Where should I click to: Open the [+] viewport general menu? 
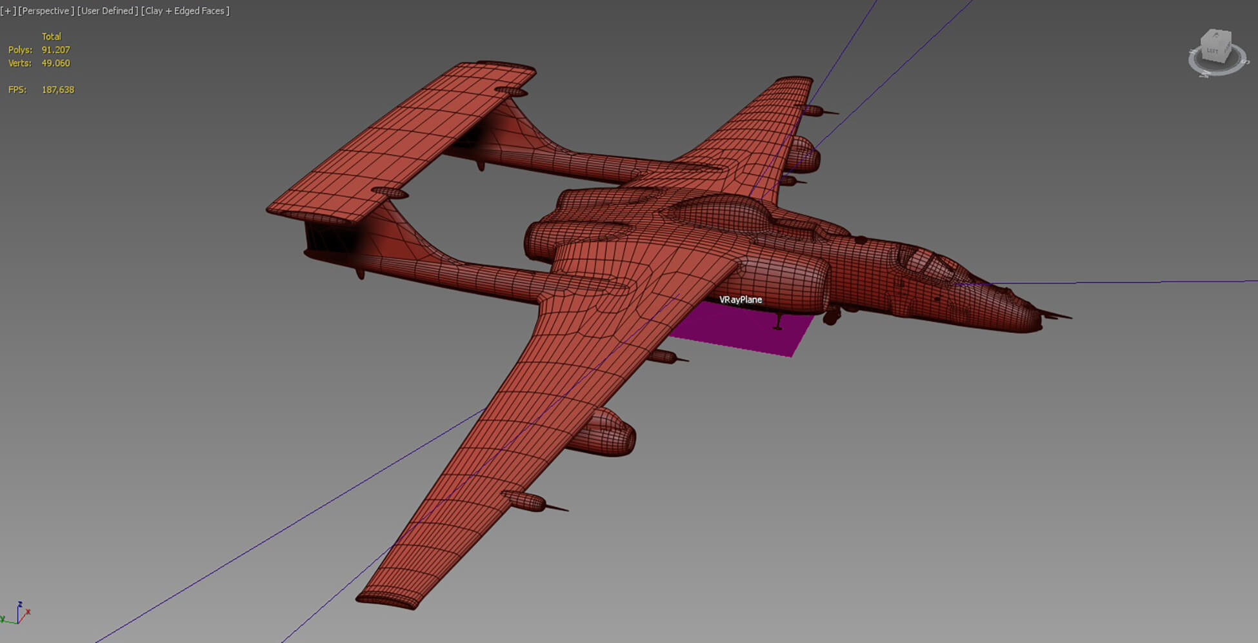click(8, 11)
